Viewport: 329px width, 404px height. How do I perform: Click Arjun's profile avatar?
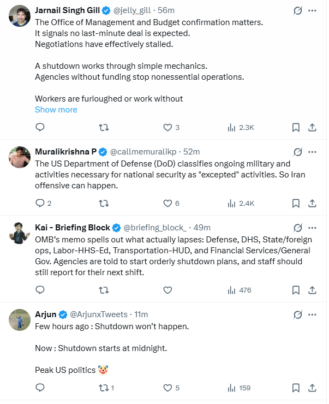point(20,320)
